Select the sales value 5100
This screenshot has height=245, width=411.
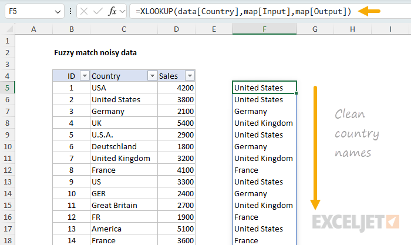pos(176,229)
